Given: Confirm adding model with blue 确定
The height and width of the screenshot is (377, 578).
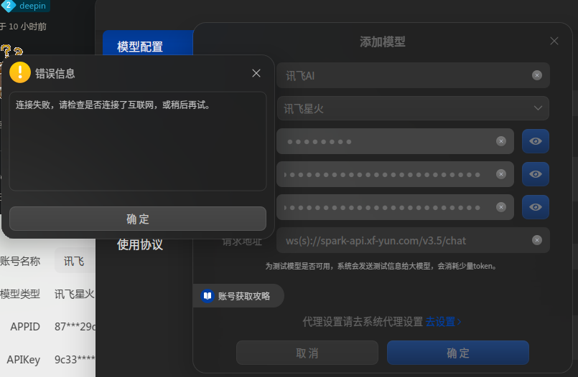Looking at the screenshot, I should tap(458, 353).
